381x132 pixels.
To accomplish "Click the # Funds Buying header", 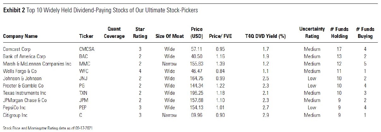I will click(x=365, y=33).
